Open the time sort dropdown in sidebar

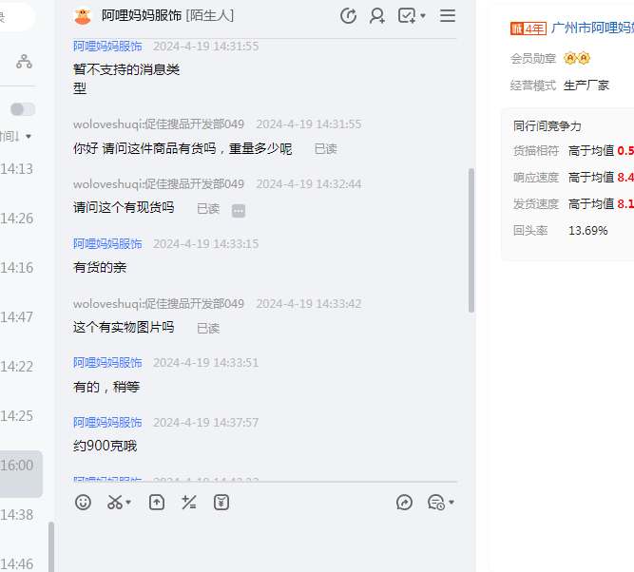pos(17,136)
